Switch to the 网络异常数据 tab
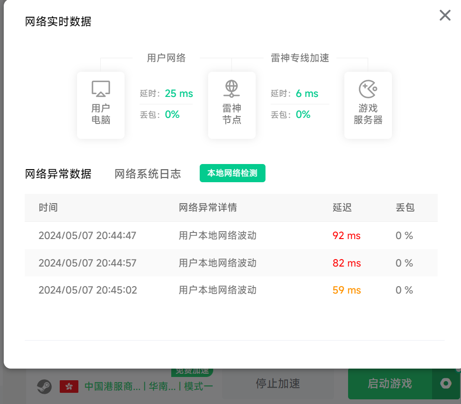Screen dimensions: 461x404 pyautogui.click(x=58, y=174)
